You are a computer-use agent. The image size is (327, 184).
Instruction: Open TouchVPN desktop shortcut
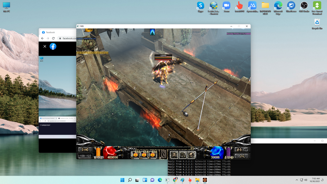click(x=239, y=7)
